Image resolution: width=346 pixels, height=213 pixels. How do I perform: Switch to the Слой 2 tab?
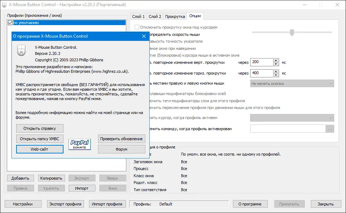pyautogui.click(x=155, y=16)
